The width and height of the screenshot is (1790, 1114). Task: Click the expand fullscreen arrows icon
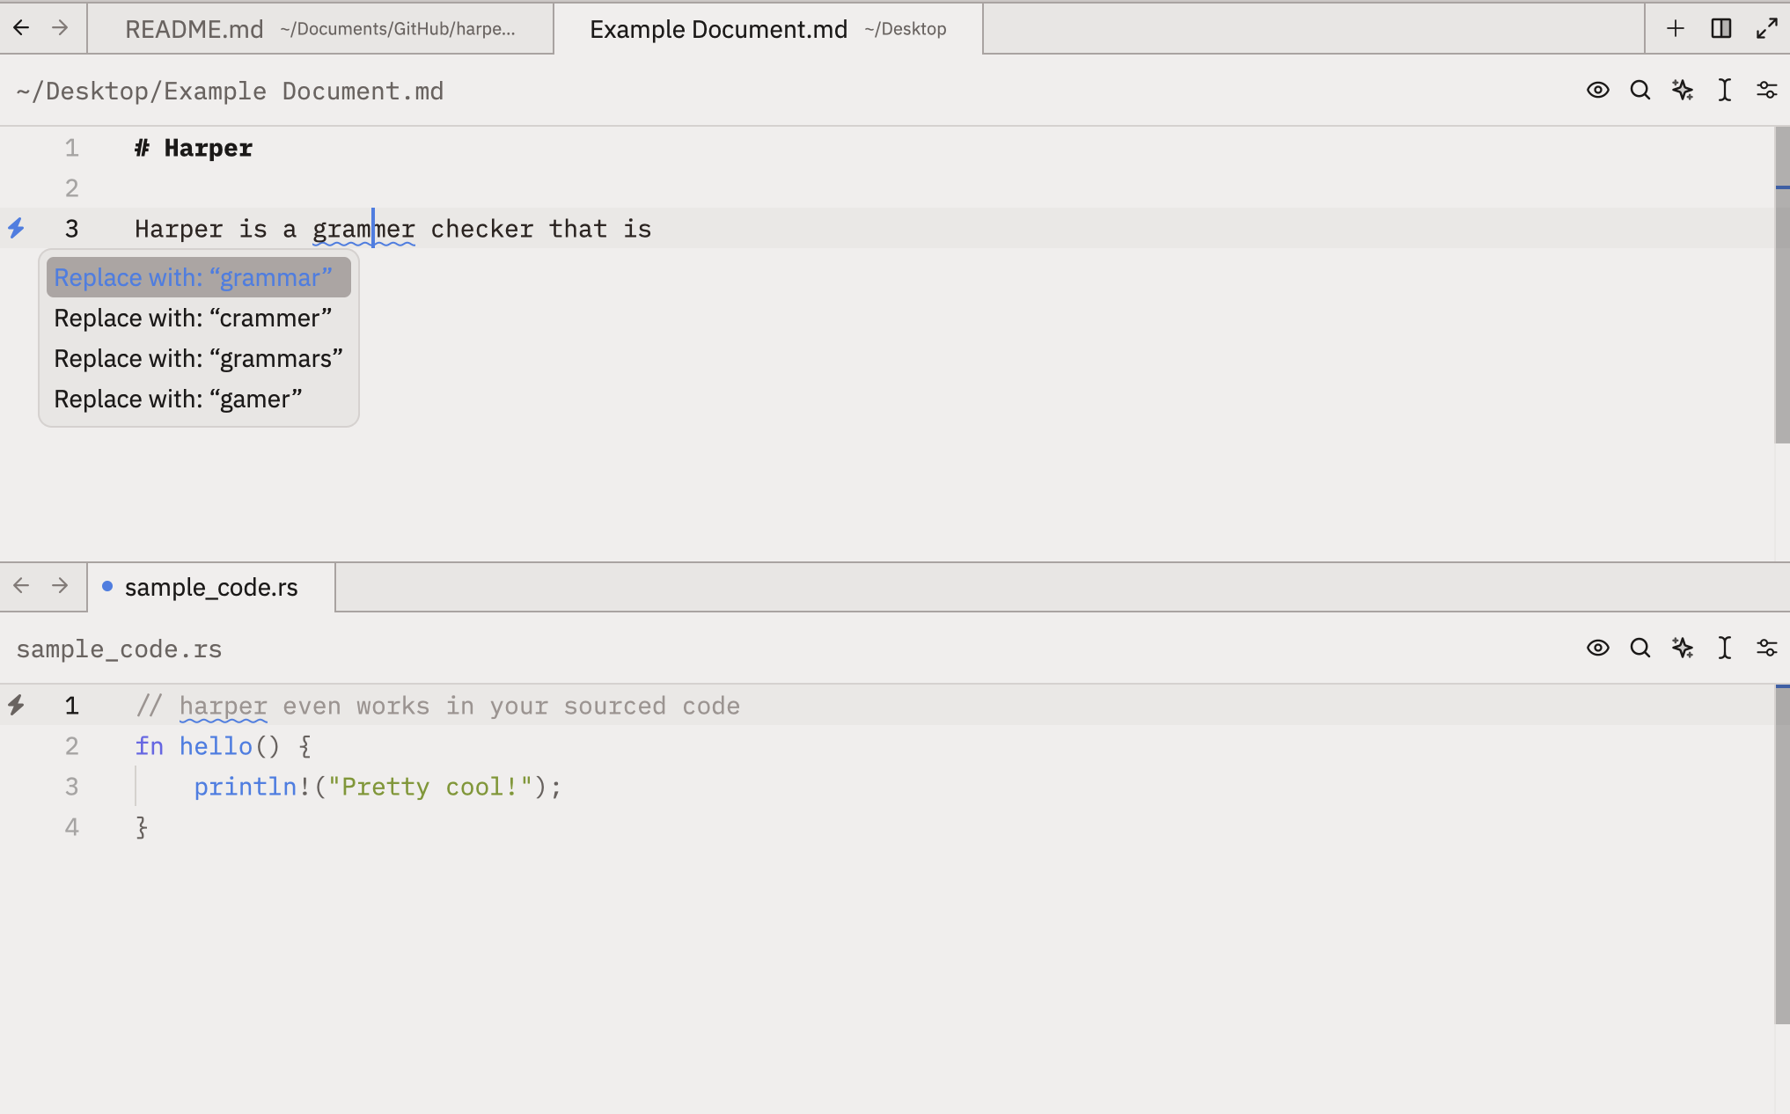point(1767,28)
